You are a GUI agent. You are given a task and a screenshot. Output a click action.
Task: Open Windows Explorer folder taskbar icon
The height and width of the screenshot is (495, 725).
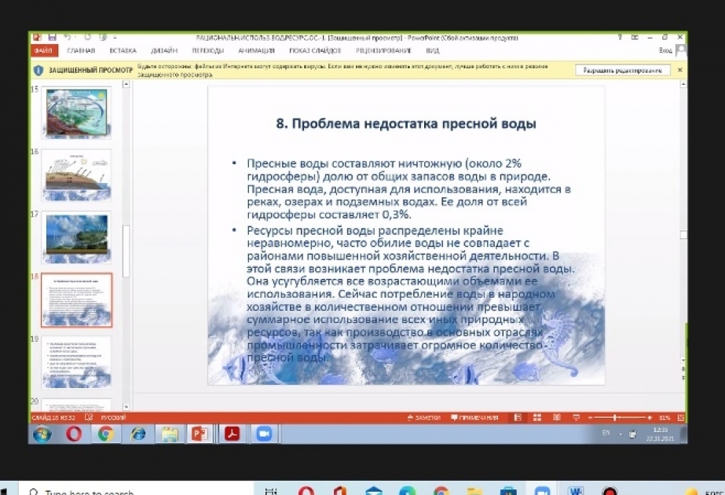pyautogui.click(x=170, y=434)
